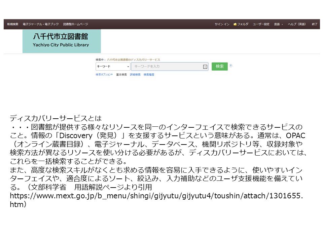Open 電子ジャーナル・電子ブック menu item
The width and height of the screenshot is (323, 242).
click(41, 24)
